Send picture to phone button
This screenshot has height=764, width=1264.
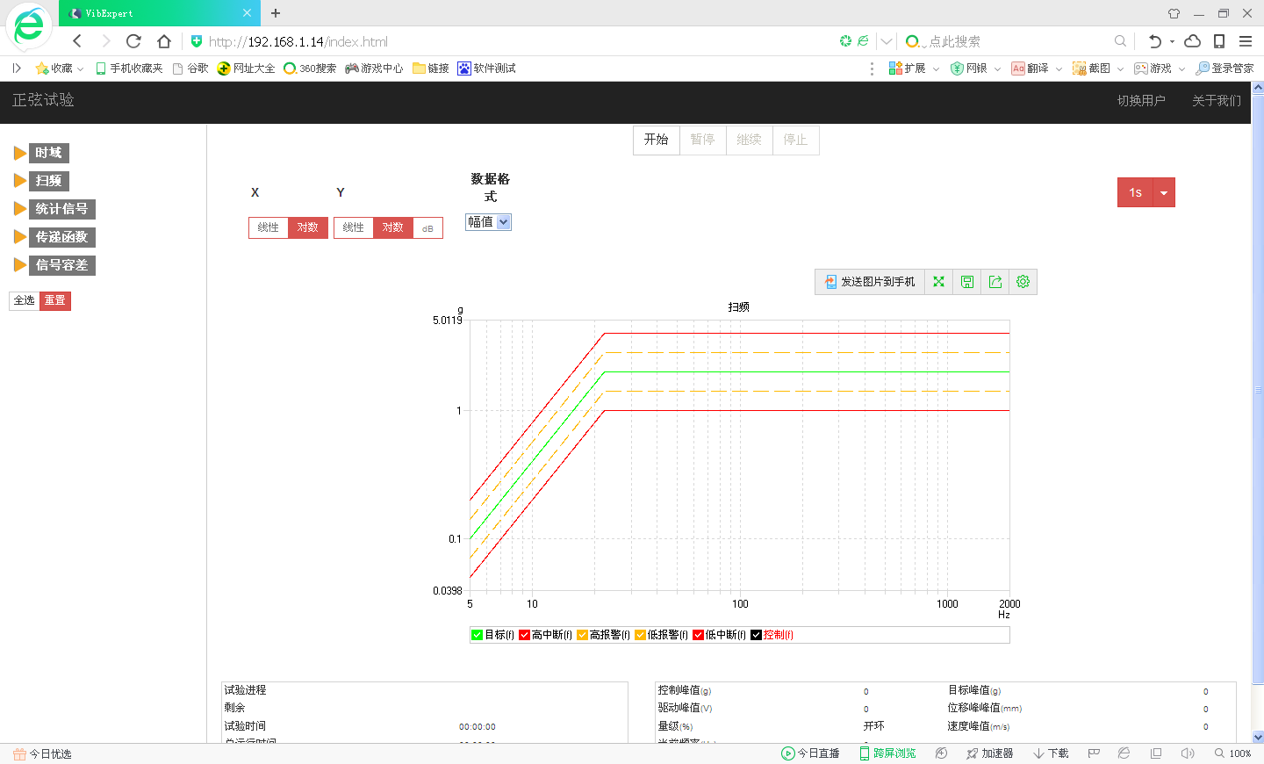coord(870,282)
